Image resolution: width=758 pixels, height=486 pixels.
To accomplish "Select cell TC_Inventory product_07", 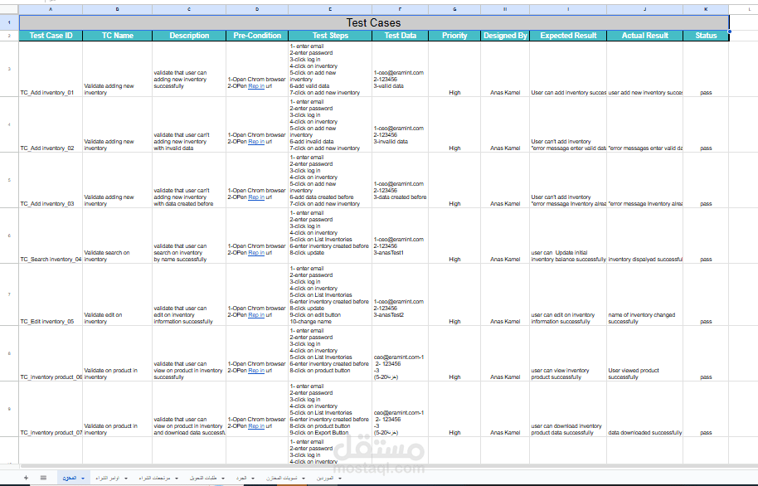I will (51, 409).
